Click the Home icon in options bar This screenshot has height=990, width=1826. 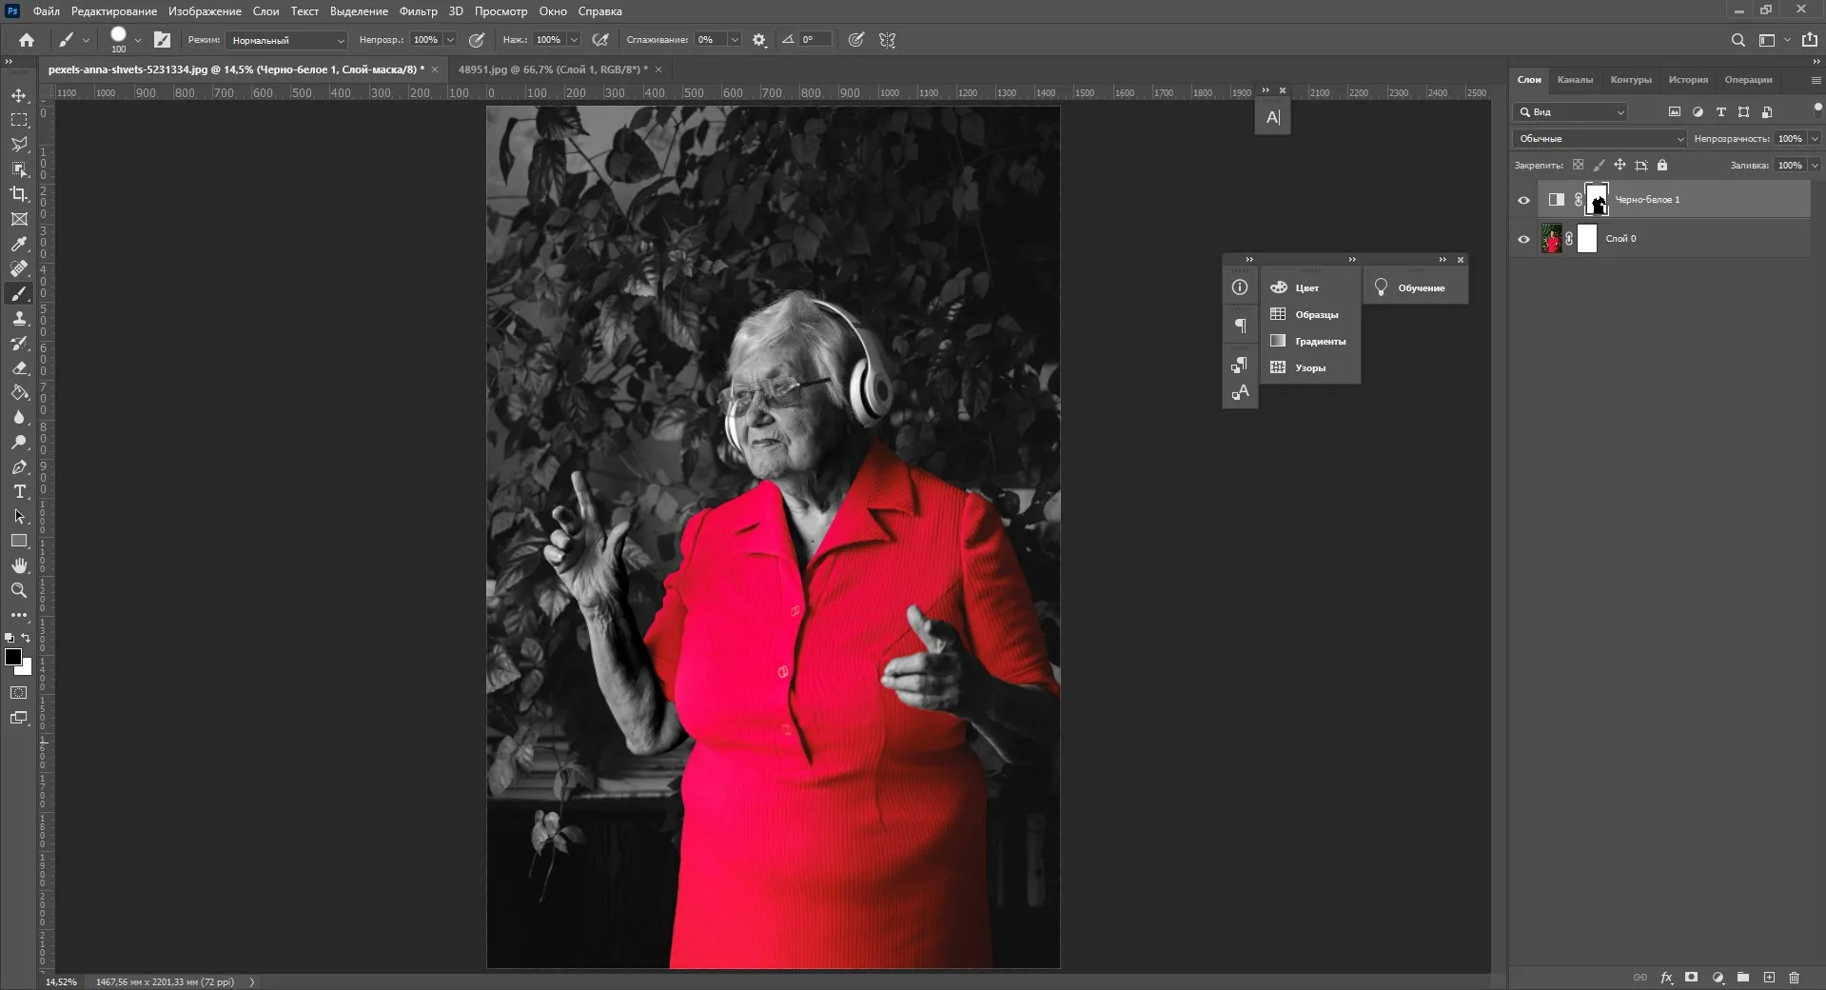(27, 40)
